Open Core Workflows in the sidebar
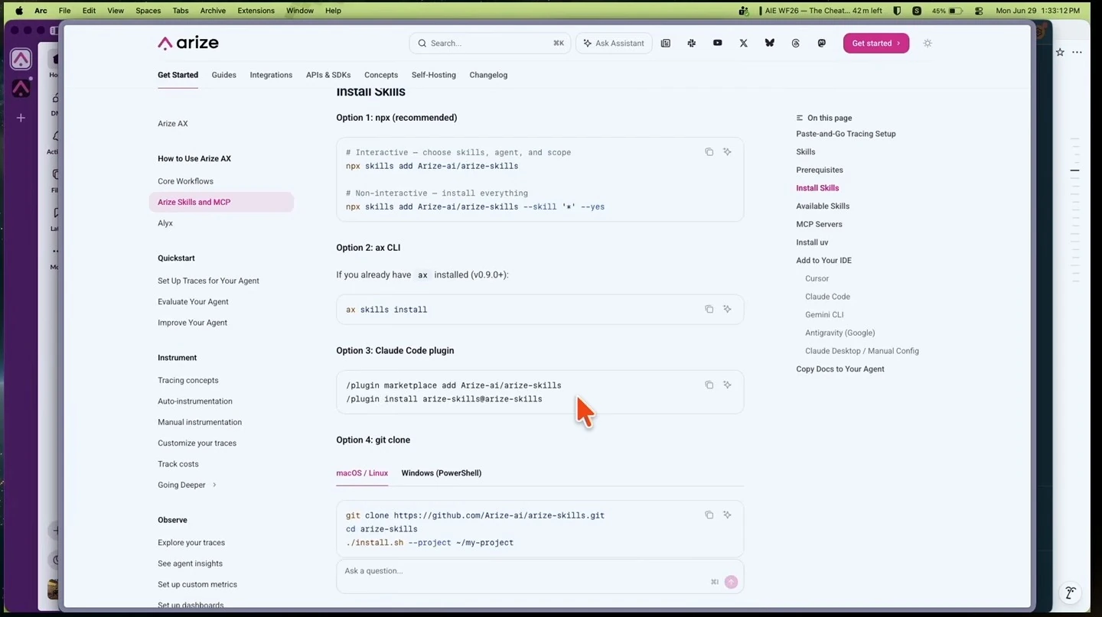The width and height of the screenshot is (1102, 617). (186, 181)
